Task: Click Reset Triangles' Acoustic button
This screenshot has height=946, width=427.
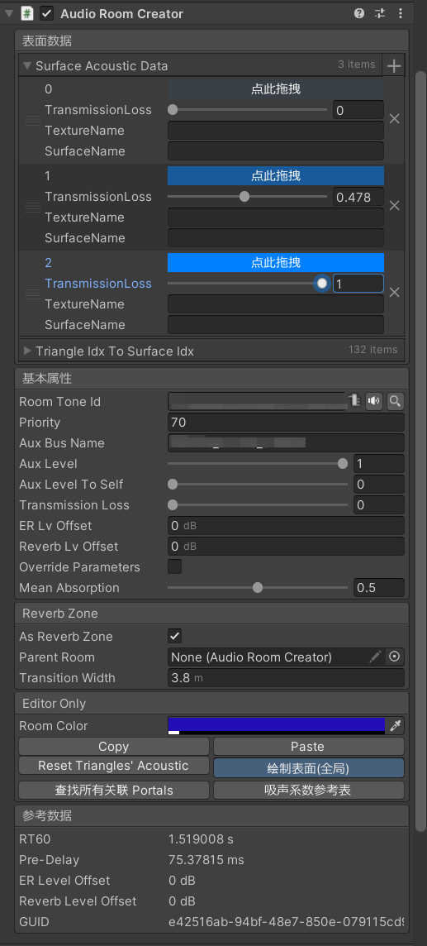Action: pos(114,766)
